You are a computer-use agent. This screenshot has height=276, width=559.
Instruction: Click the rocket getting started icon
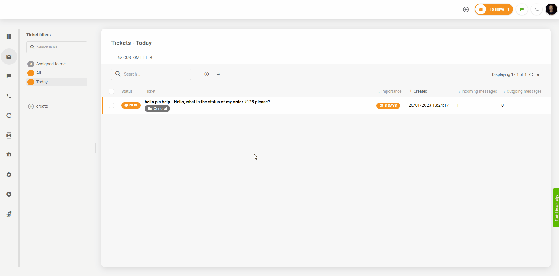click(x=9, y=214)
